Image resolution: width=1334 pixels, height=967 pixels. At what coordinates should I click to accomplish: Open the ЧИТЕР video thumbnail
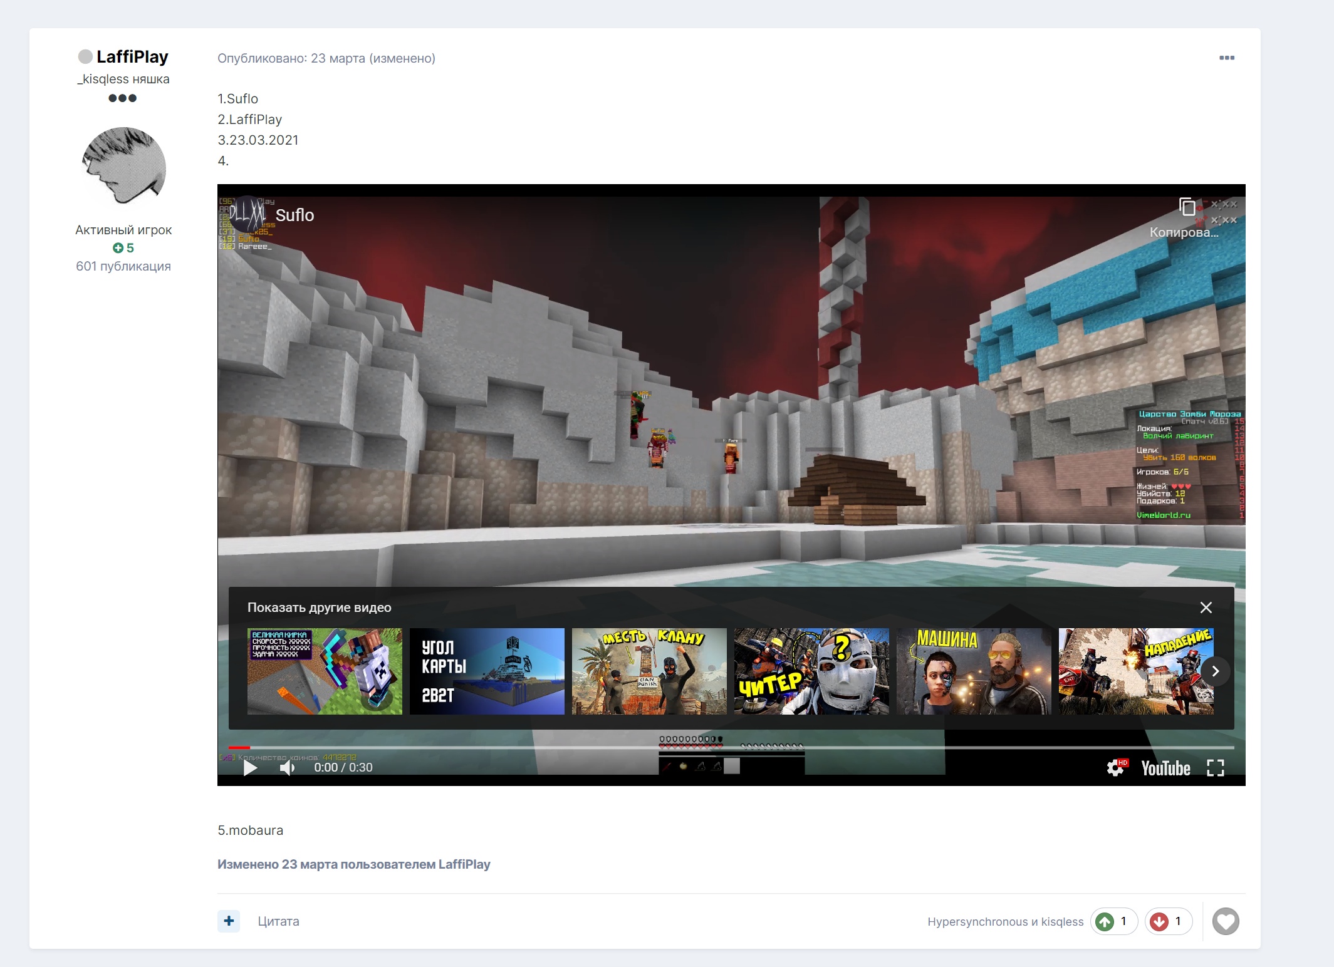click(x=811, y=671)
